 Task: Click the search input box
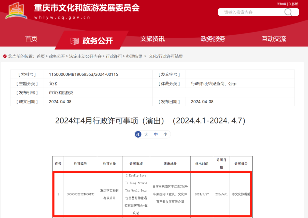click(251, 12)
